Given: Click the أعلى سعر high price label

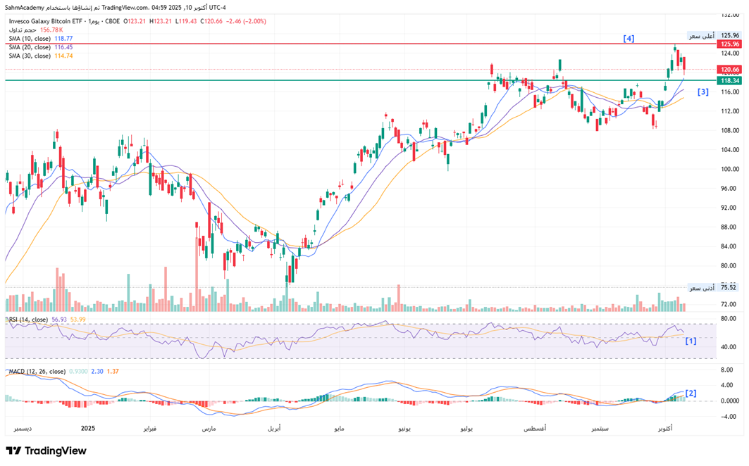Looking at the screenshot, I should tap(701, 35).
